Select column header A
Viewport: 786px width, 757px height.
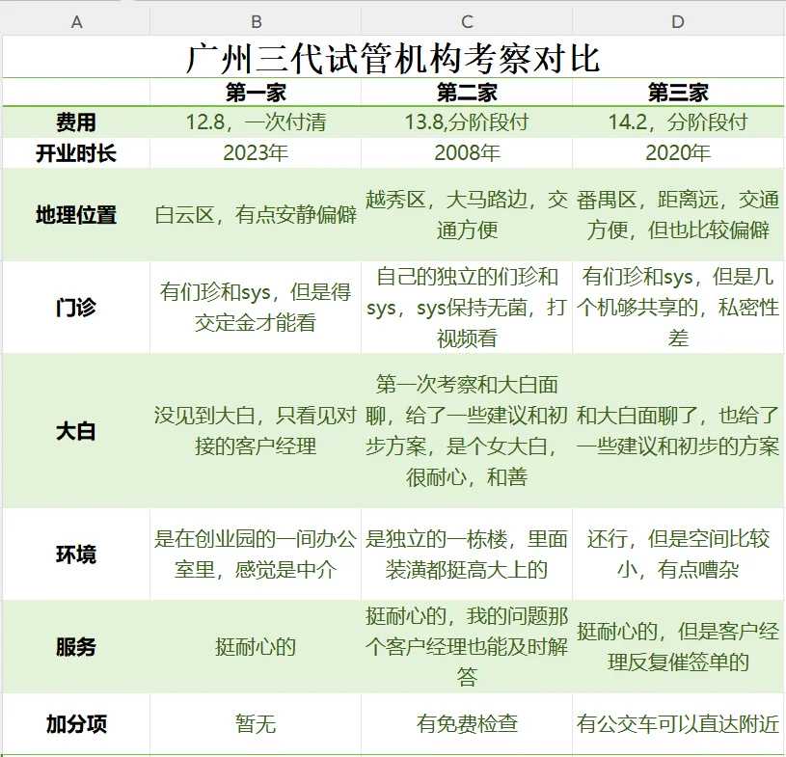coord(76,17)
